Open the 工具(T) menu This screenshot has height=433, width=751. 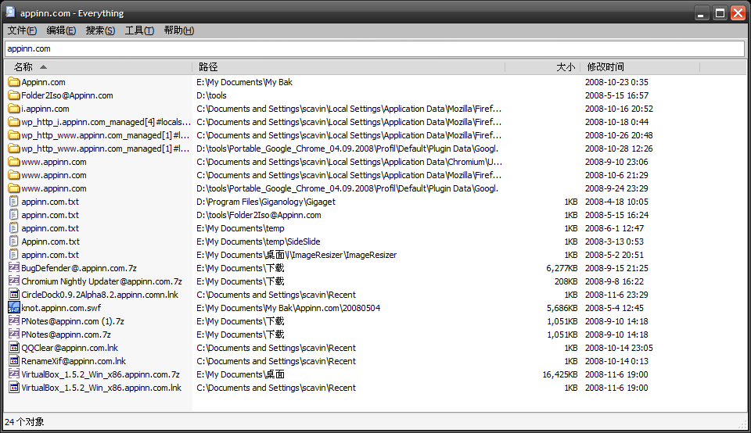pos(139,30)
